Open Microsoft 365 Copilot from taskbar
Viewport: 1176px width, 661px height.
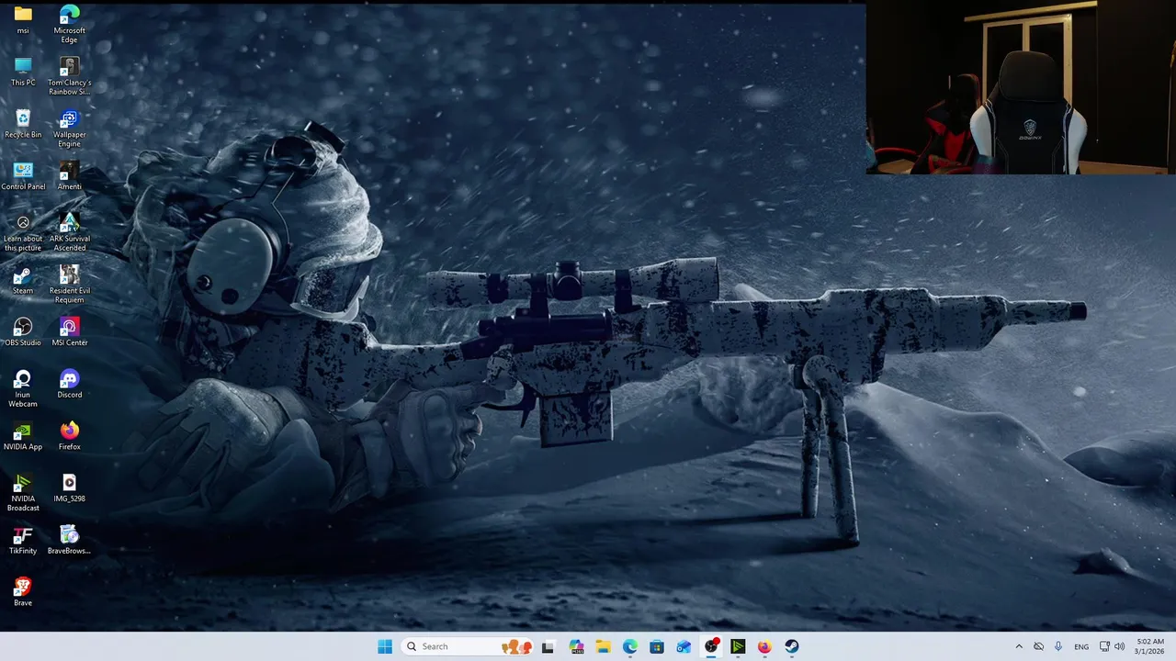[x=576, y=646]
